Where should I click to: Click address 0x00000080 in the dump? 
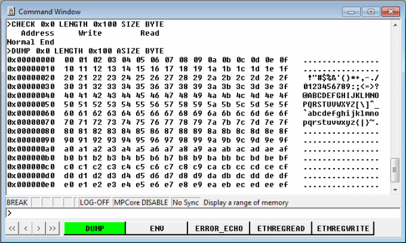point(31,131)
